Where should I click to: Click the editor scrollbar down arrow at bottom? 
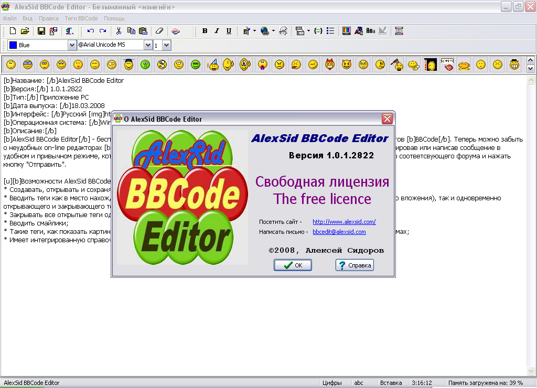pyautogui.click(x=531, y=371)
